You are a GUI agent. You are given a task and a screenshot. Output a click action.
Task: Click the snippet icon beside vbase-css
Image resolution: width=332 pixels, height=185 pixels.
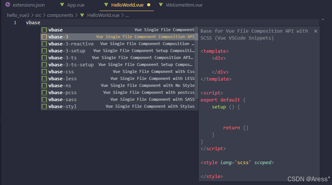(44, 71)
